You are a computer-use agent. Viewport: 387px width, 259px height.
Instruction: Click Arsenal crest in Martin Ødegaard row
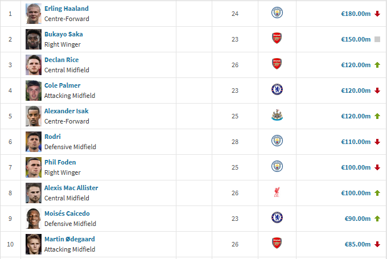tap(277, 244)
